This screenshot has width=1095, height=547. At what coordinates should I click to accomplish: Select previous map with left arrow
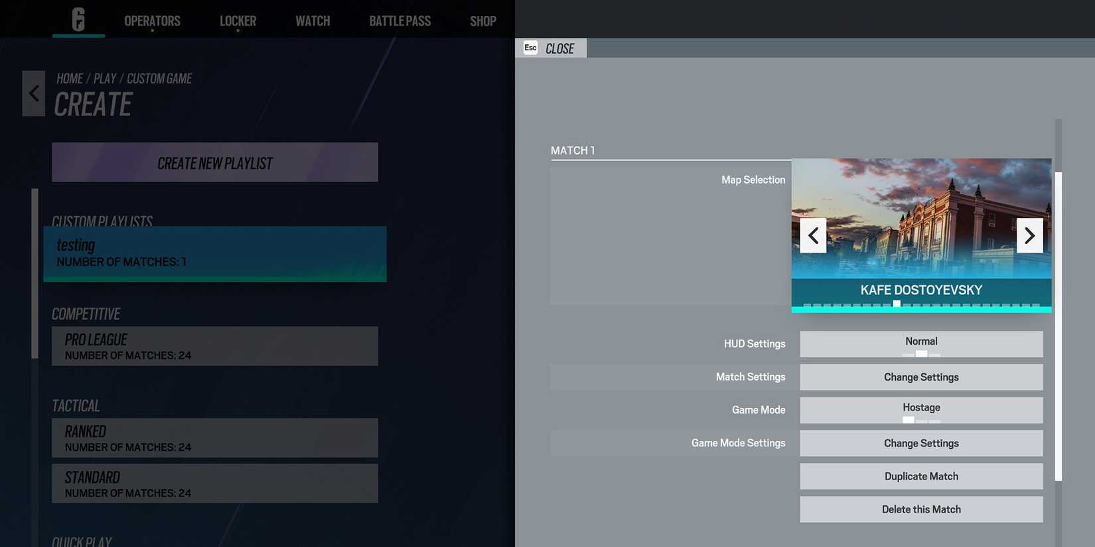pyautogui.click(x=813, y=235)
